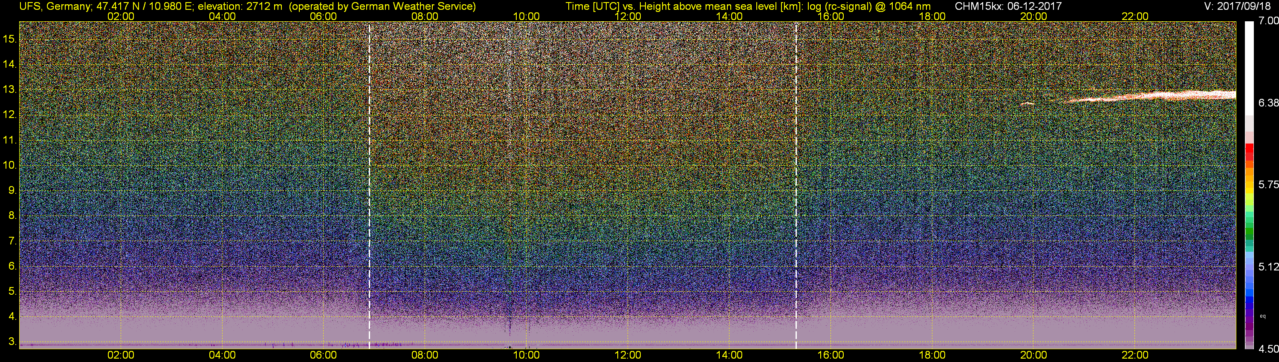1279x362 pixels.
Task: Click the '18:00' label on the bottom time axis
Action: pyautogui.click(x=932, y=355)
